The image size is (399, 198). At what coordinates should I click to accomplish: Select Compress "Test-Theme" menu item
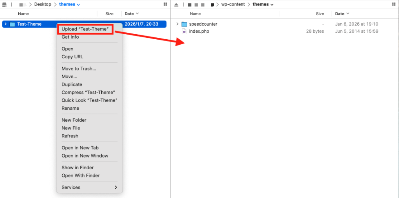[x=88, y=92]
